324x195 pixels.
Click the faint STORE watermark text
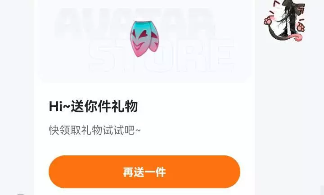click(x=161, y=55)
